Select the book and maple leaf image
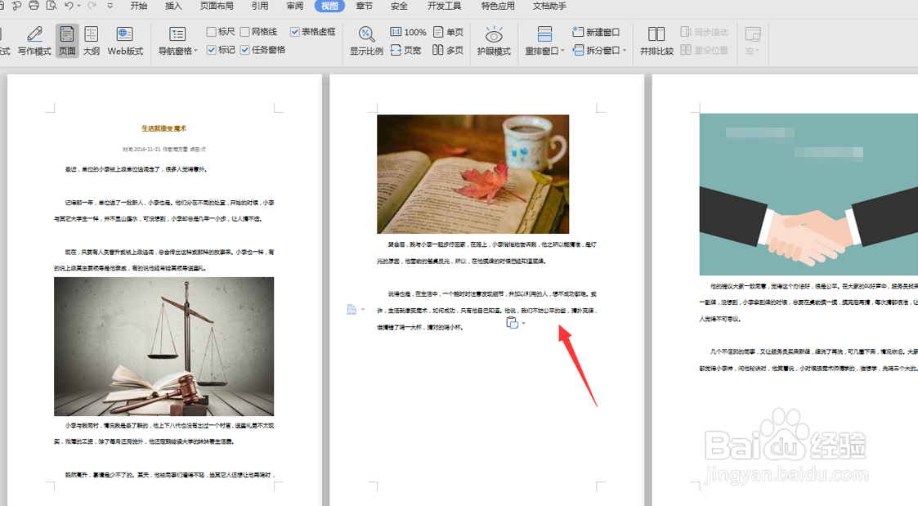Image resolution: width=918 pixels, height=506 pixels. pos(473,174)
